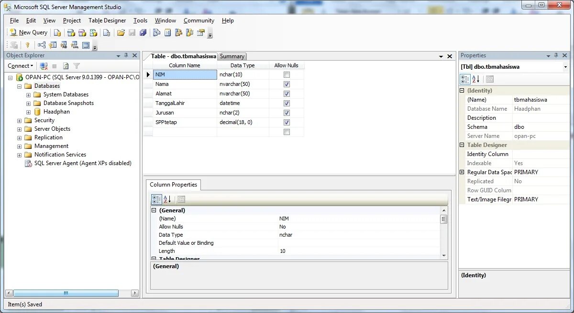Click the Save All icon
574x313 pixels.
(143, 32)
